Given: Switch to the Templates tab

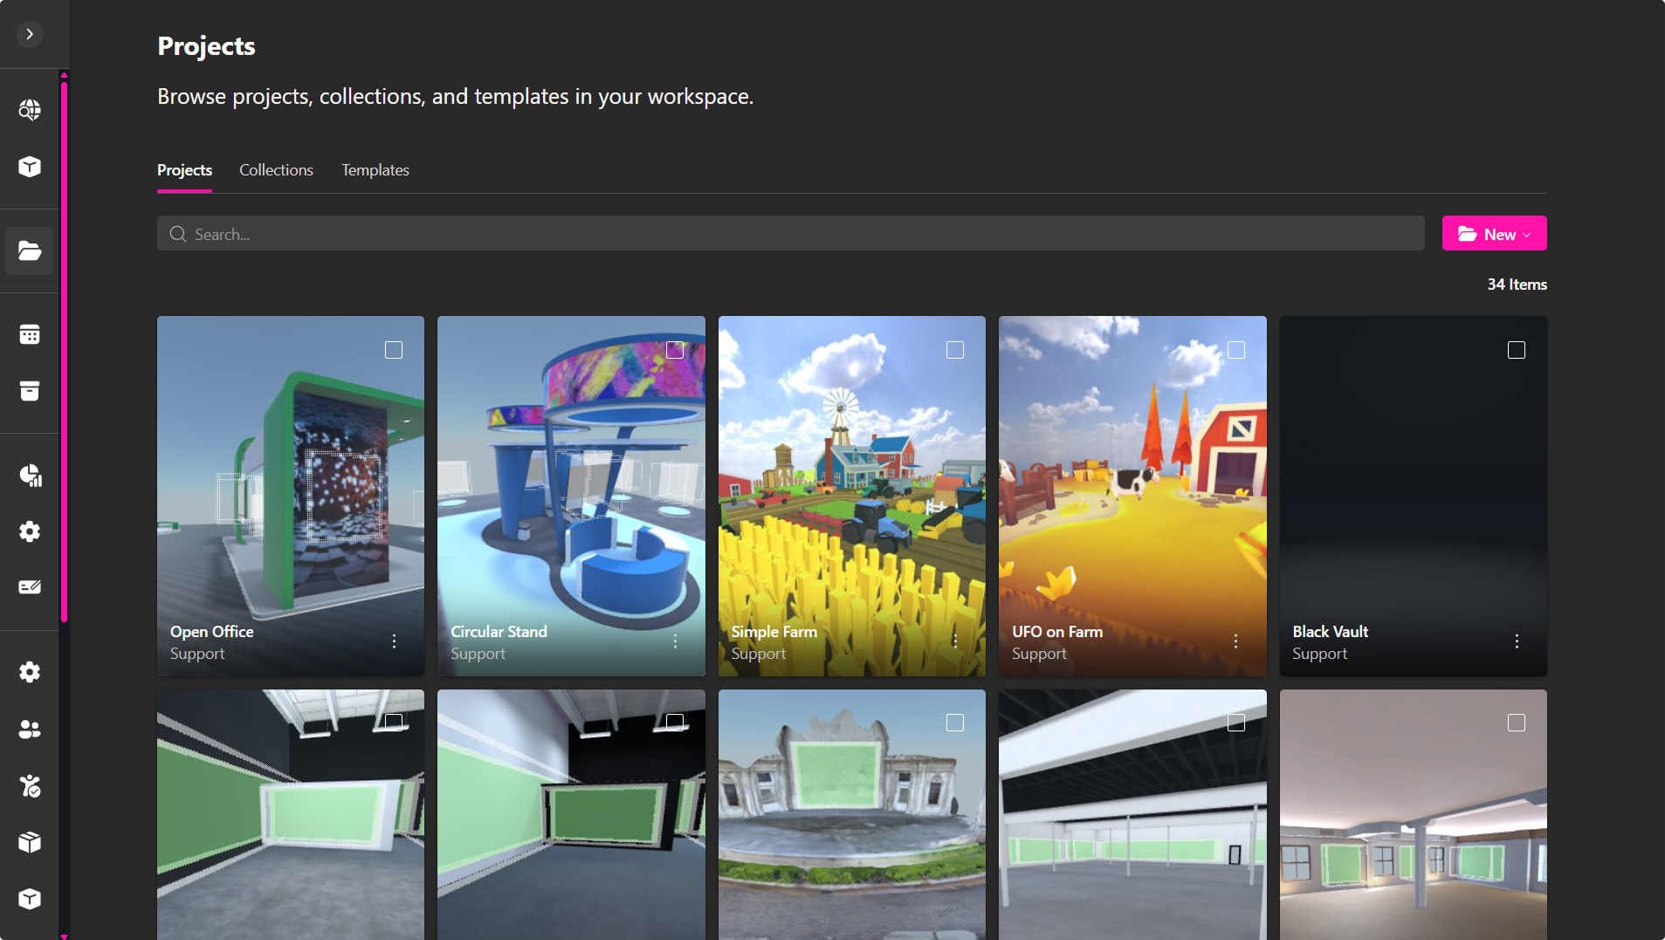Looking at the screenshot, I should [375, 170].
